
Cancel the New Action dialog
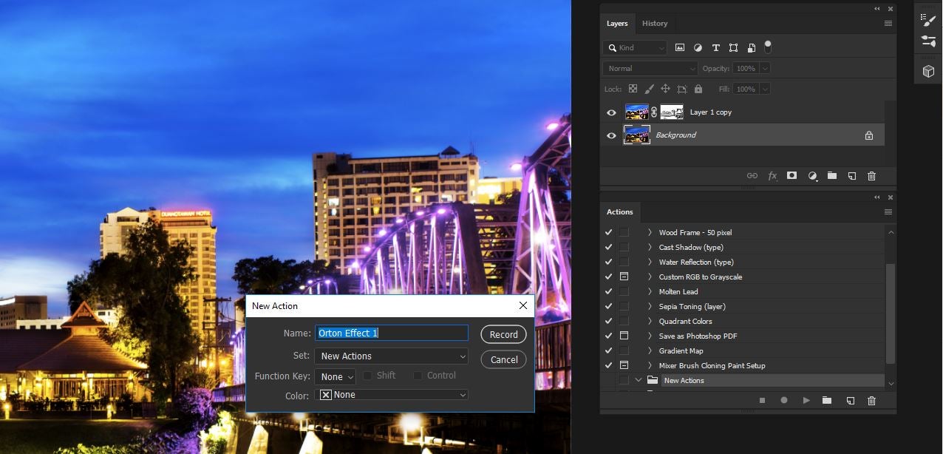[x=503, y=359]
